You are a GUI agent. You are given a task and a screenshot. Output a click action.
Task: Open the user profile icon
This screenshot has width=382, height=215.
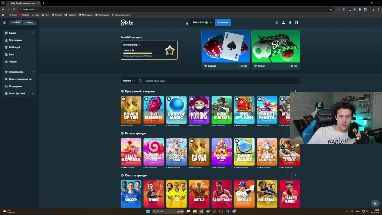click(x=284, y=22)
